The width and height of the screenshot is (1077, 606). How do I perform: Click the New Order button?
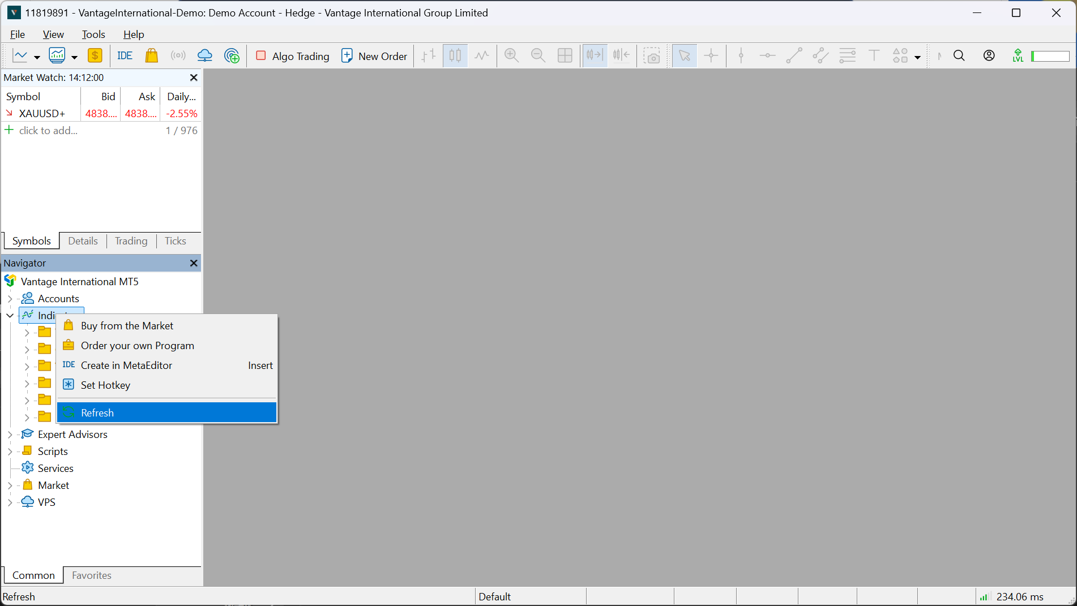coord(374,55)
